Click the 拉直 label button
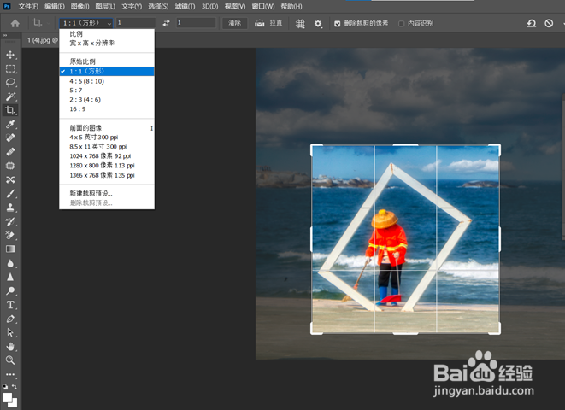 pos(275,23)
